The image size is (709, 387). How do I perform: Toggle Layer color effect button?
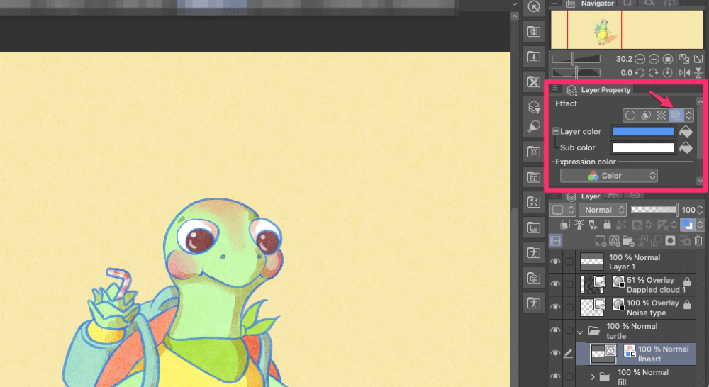click(676, 116)
